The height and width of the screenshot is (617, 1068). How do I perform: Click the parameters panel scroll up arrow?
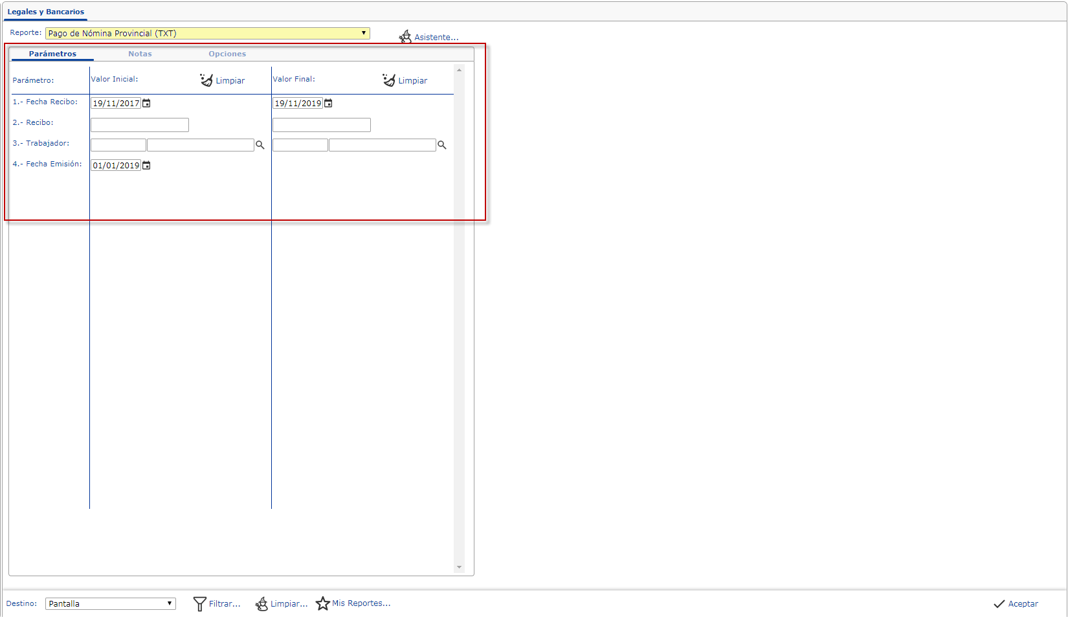coord(460,70)
